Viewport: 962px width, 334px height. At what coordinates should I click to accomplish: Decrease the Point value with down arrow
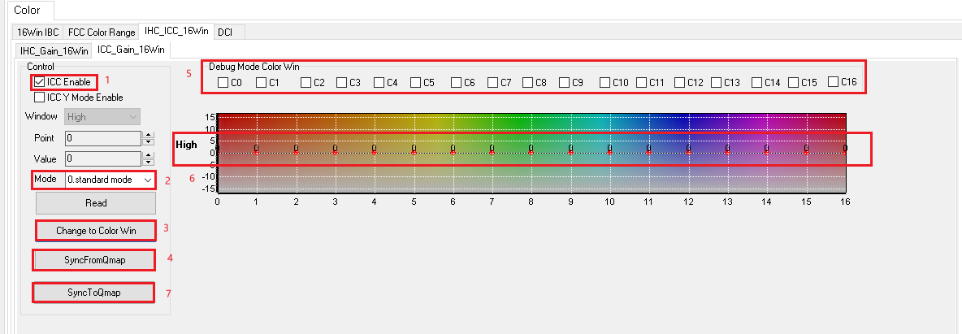click(148, 142)
